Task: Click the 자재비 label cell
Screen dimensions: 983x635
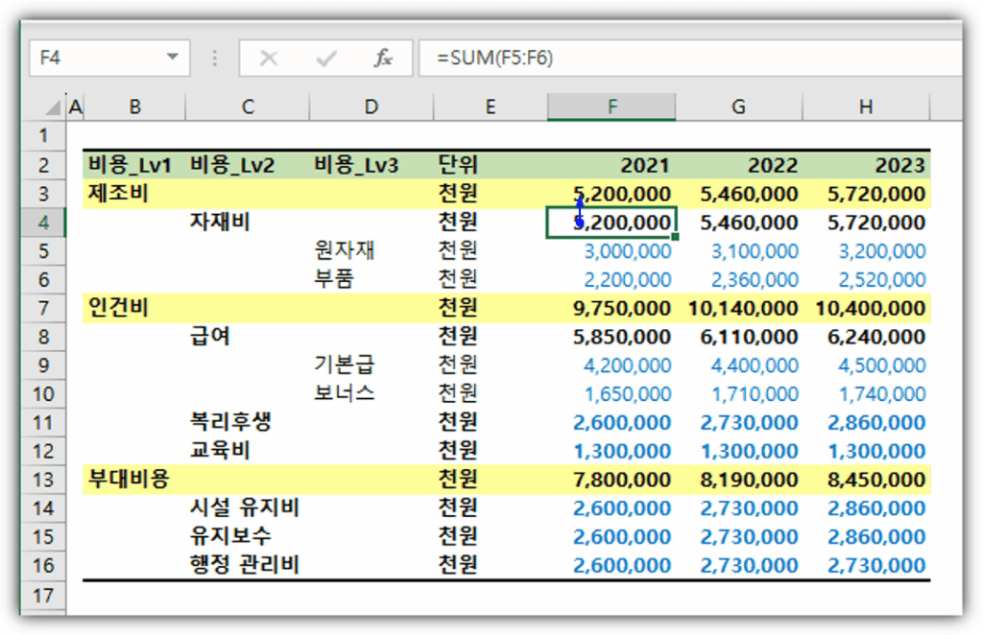Action: [248, 223]
